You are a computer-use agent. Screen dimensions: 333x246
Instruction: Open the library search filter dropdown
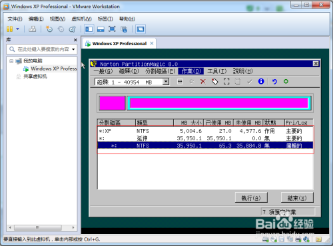(73, 49)
